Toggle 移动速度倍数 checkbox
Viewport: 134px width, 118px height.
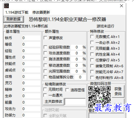(x=45, y=65)
